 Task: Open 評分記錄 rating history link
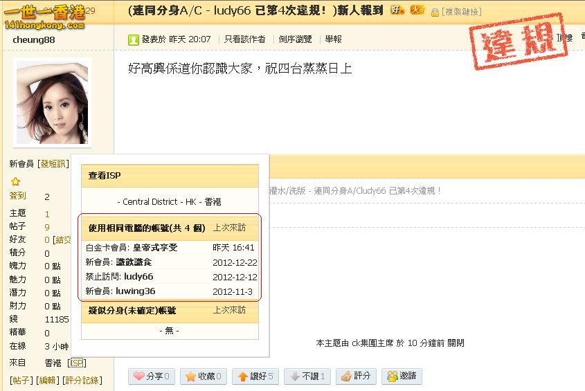[x=82, y=381]
